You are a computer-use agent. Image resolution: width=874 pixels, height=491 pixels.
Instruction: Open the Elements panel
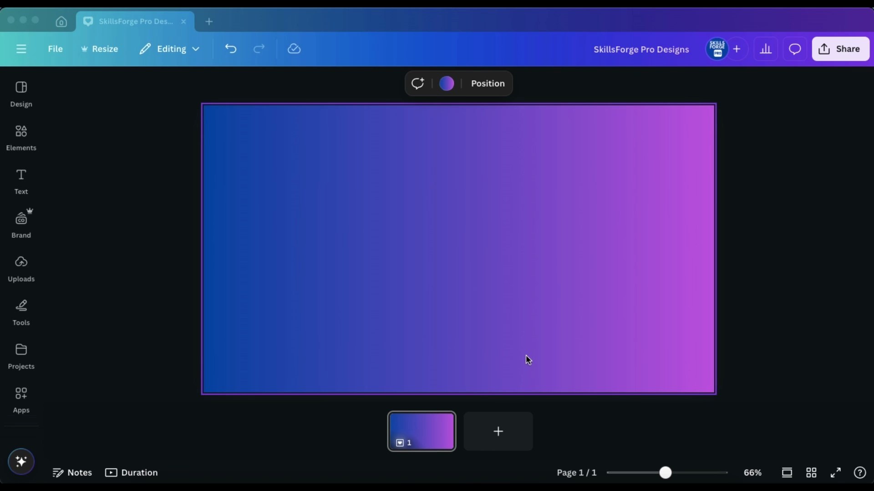coord(21,137)
